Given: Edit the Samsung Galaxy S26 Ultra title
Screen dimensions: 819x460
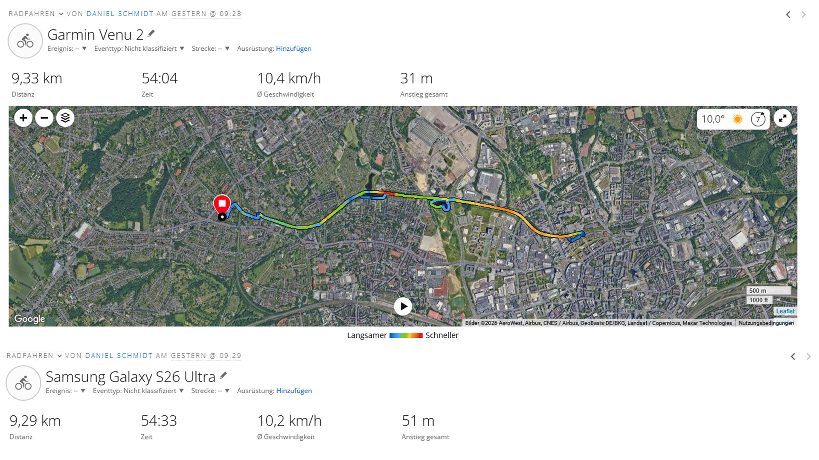Looking at the screenshot, I should [223, 376].
